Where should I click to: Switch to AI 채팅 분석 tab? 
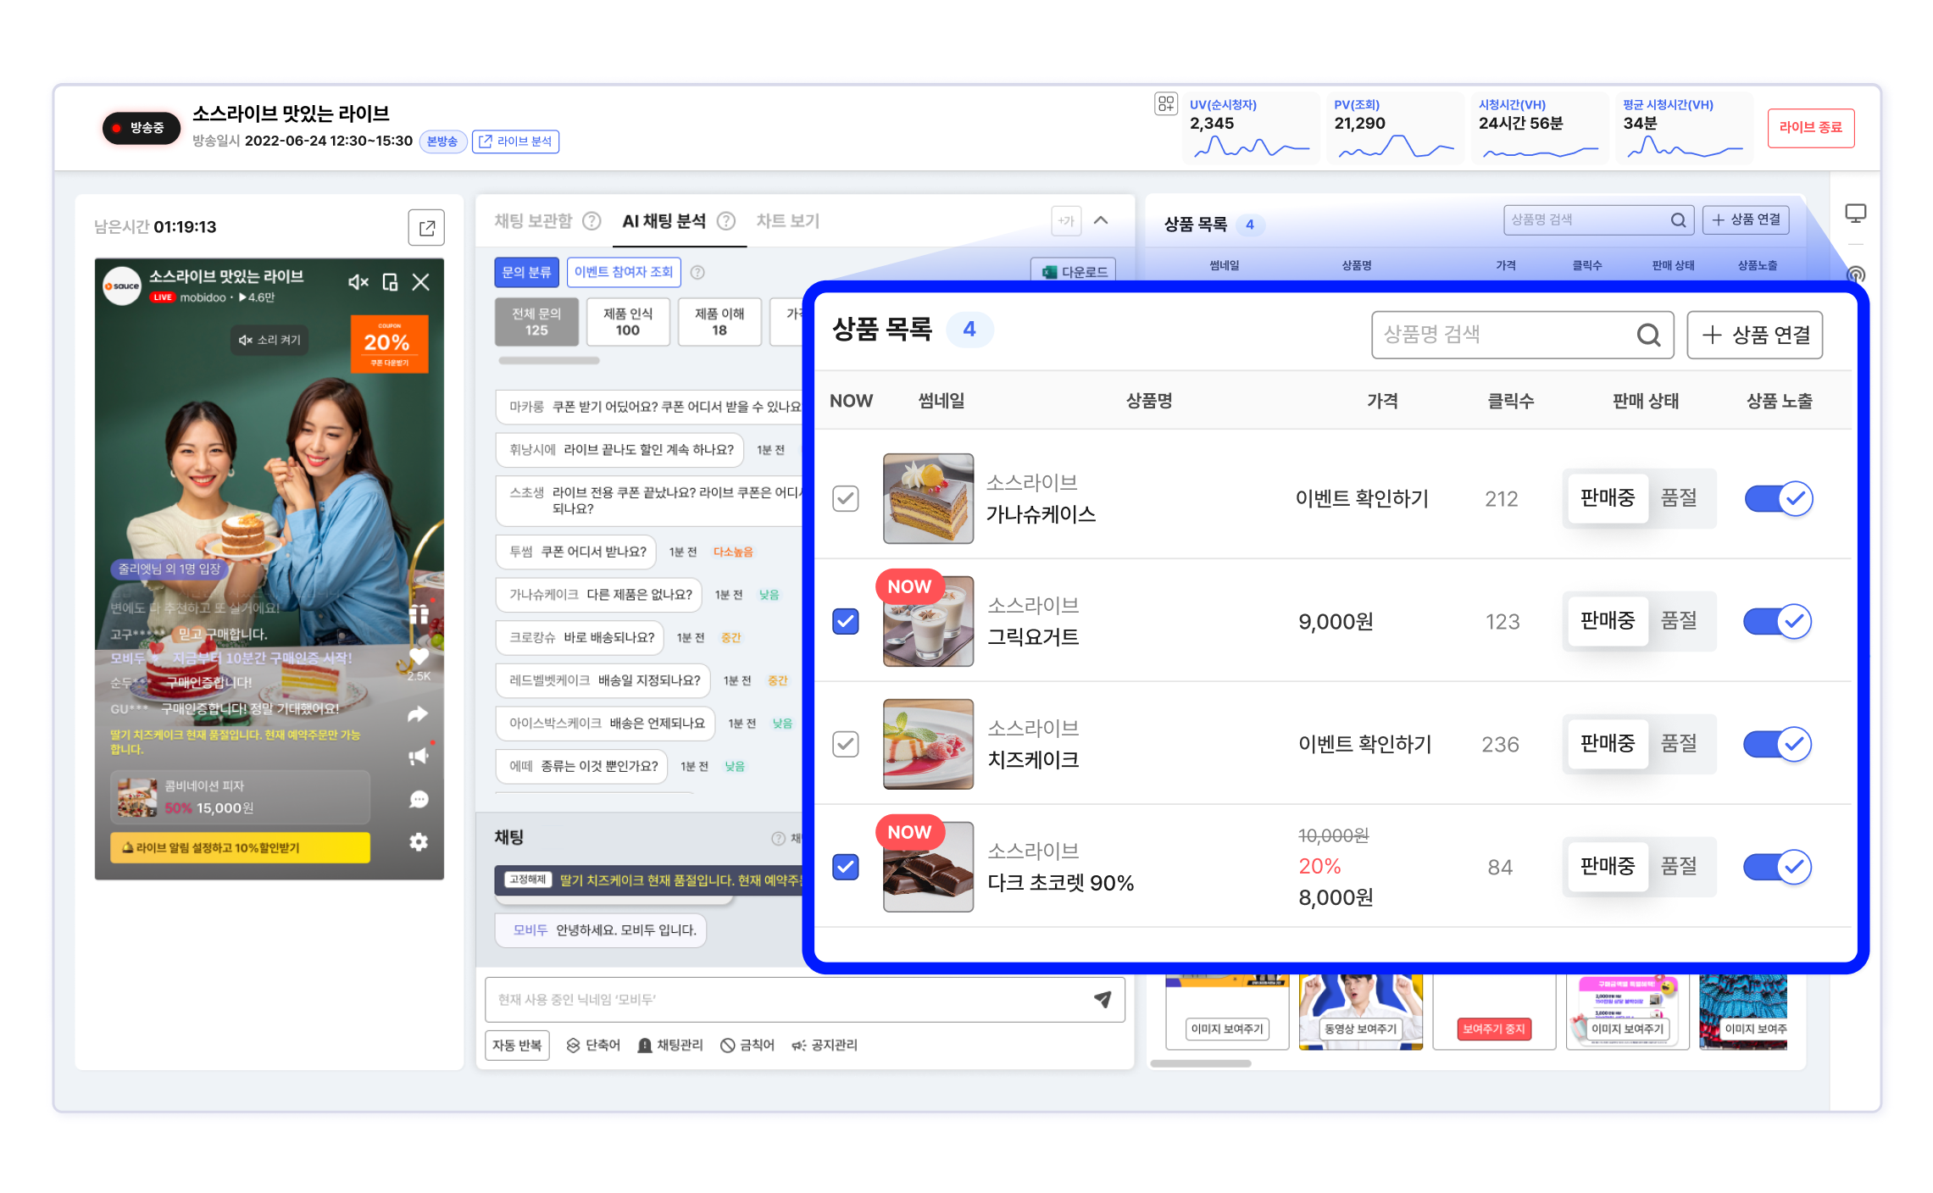tap(664, 221)
